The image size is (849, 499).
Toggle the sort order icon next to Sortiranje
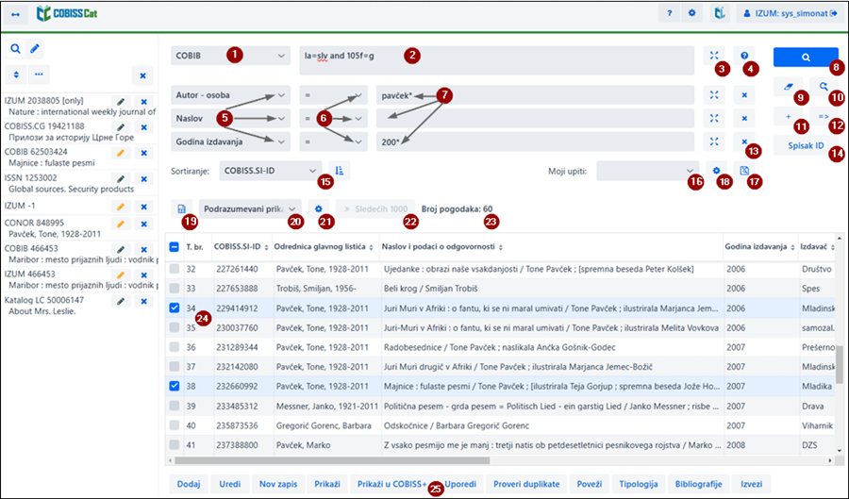[339, 171]
